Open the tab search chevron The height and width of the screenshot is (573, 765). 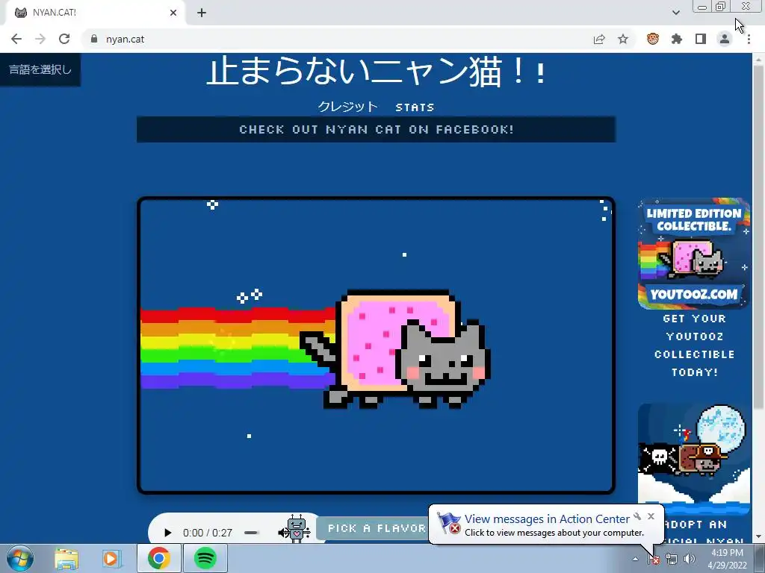click(x=675, y=13)
